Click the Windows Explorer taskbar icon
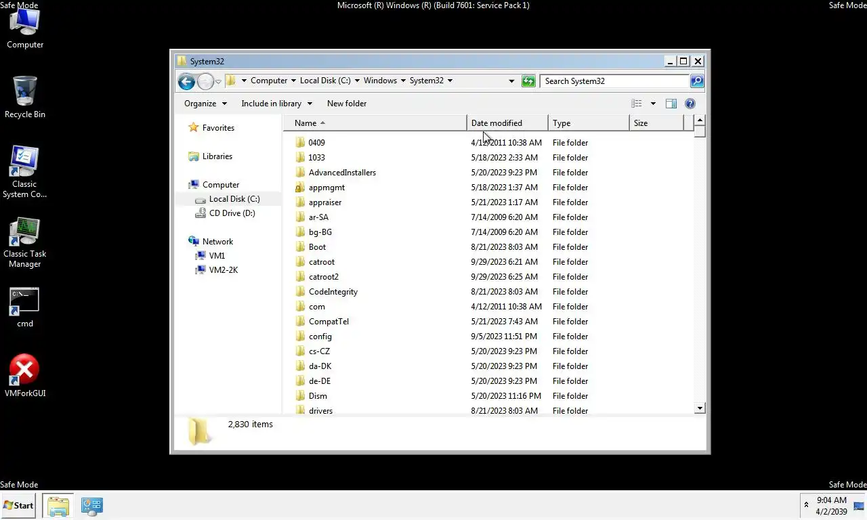 click(x=58, y=506)
